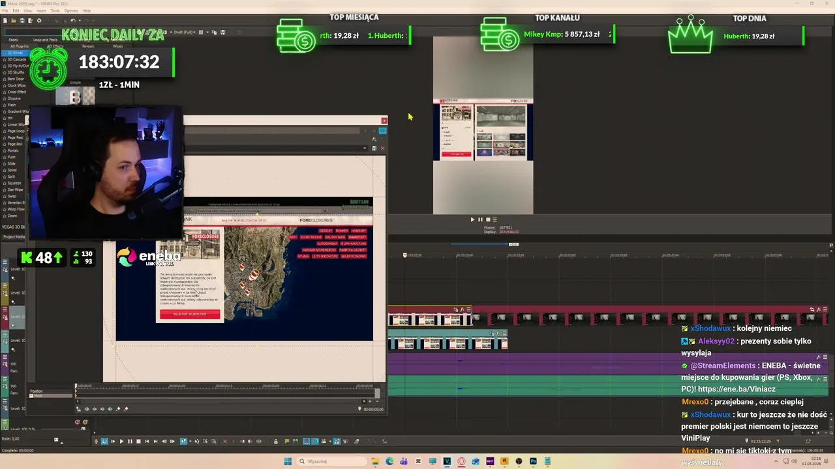The height and width of the screenshot is (469, 835).
Task: Select the Barn Door transition
Action: 16,79
